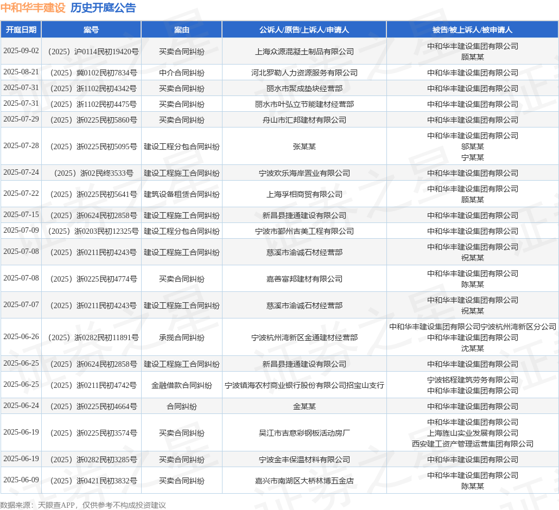Image resolution: width=559 pixels, height=510 pixels.
Task: Click plaintiff 宁波镇海农村商业银行股份有限公司招宝山支行
Action: point(304,385)
